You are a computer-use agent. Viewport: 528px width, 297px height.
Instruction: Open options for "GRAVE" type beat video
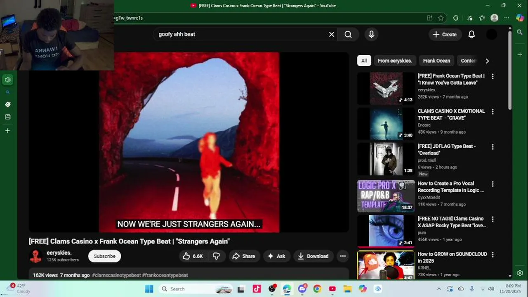coord(493,111)
